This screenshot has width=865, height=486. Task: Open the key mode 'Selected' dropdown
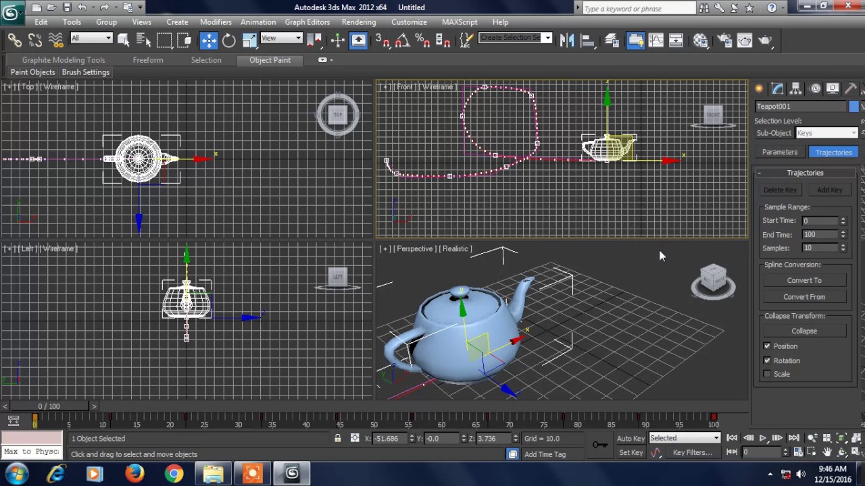pos(685,438)
